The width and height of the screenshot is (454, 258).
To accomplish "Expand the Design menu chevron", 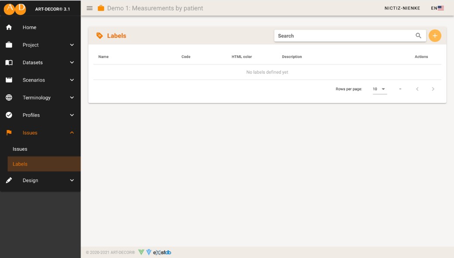I will [x=72, y=180].
